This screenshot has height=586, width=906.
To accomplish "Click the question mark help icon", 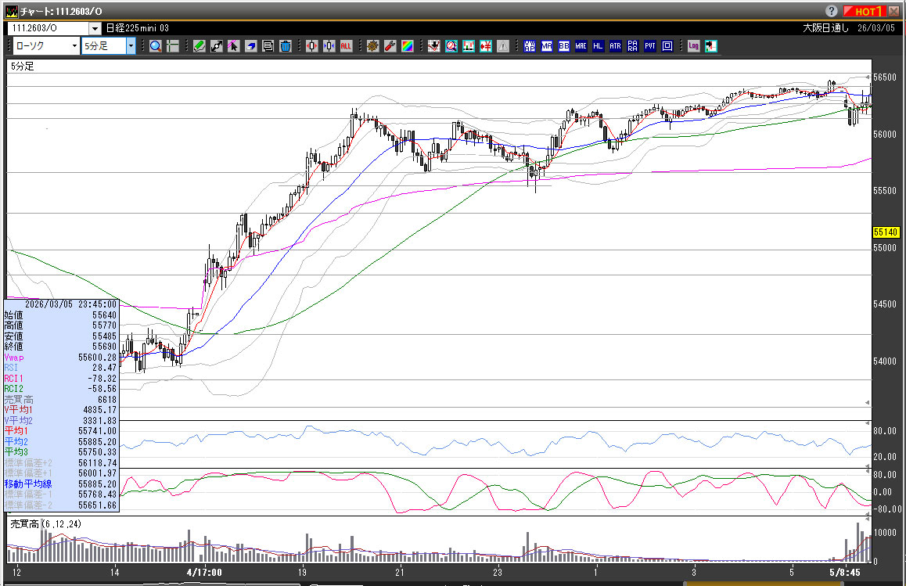I will 832,11.
